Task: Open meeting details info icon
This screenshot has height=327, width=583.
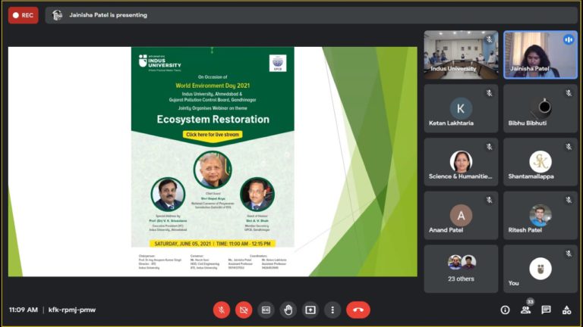Action: coord(505,310)
